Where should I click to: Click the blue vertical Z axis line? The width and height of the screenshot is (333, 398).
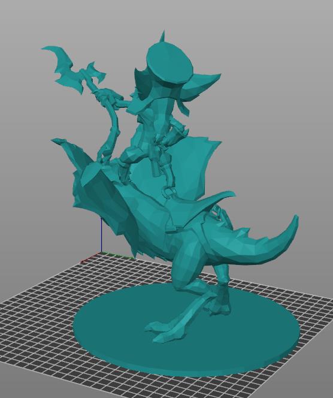click(101, 235)
